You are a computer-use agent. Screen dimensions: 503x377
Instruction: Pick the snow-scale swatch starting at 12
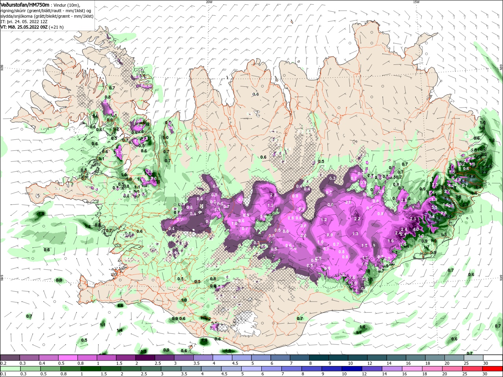[x=377, y=358]
